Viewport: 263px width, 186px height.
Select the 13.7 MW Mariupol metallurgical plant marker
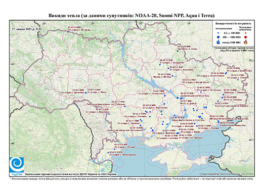coord(218,121)
